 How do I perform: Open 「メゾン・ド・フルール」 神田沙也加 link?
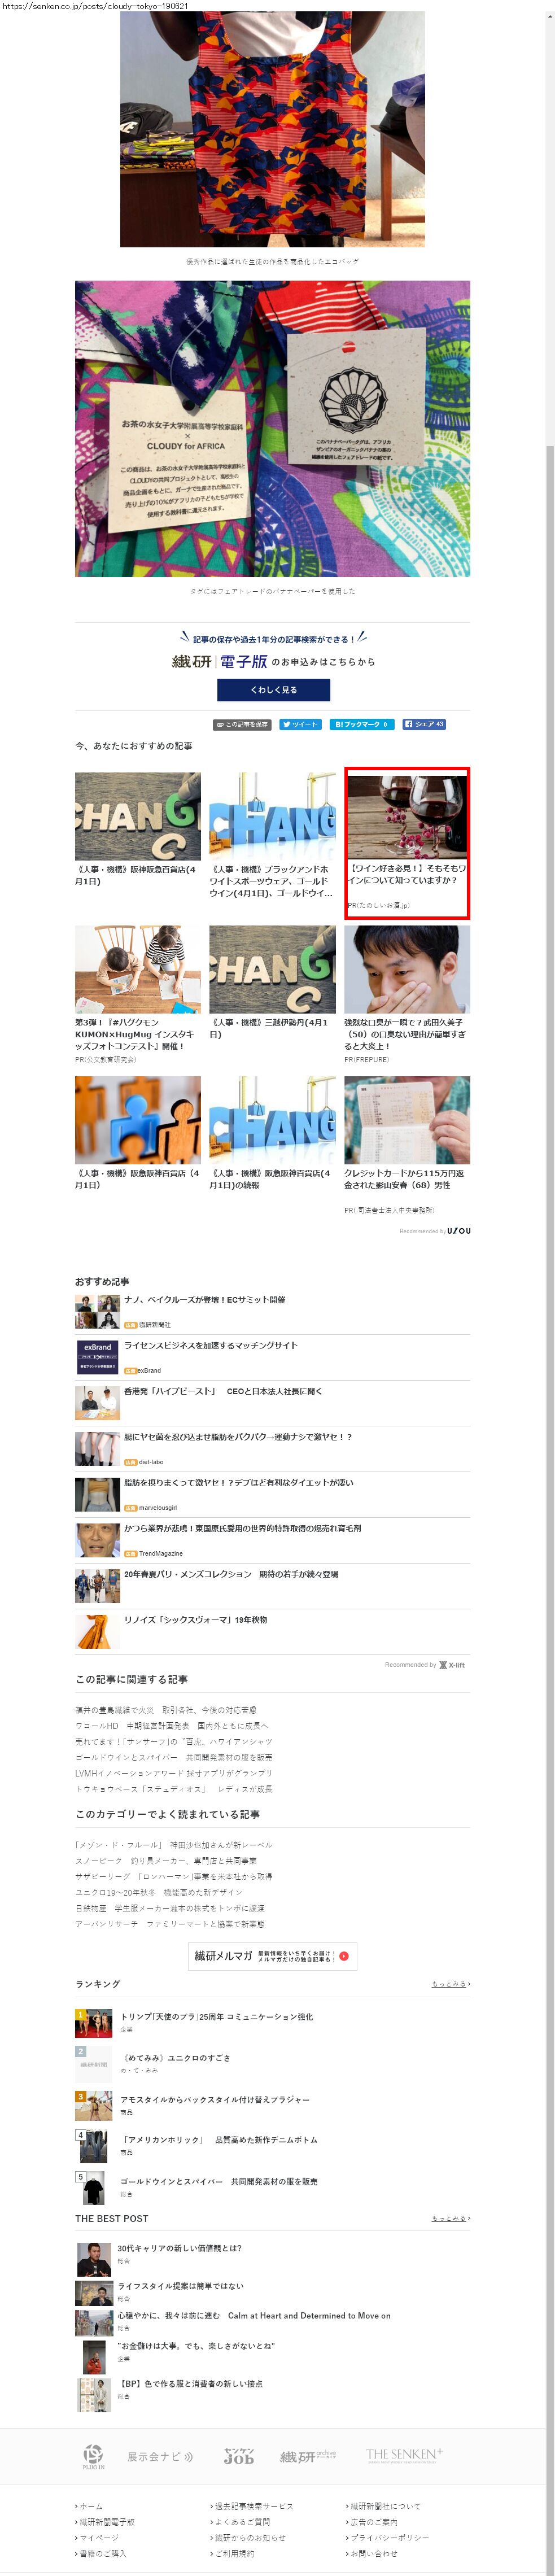[173, 1845]
